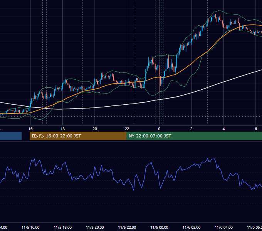The width and height of the screenshot is (262, 231).
Task: Click the 11/6 04:00 time label
Action: [224, 227]
